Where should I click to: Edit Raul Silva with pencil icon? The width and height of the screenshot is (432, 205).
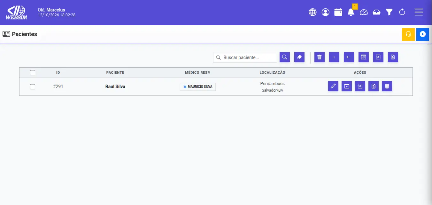(333, 86)
